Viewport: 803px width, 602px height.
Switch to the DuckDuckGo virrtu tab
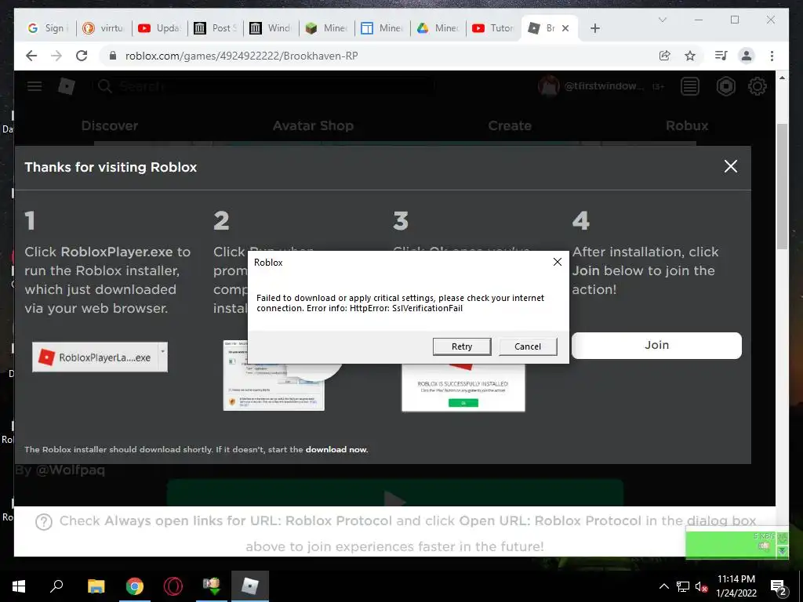click(104, 28)
